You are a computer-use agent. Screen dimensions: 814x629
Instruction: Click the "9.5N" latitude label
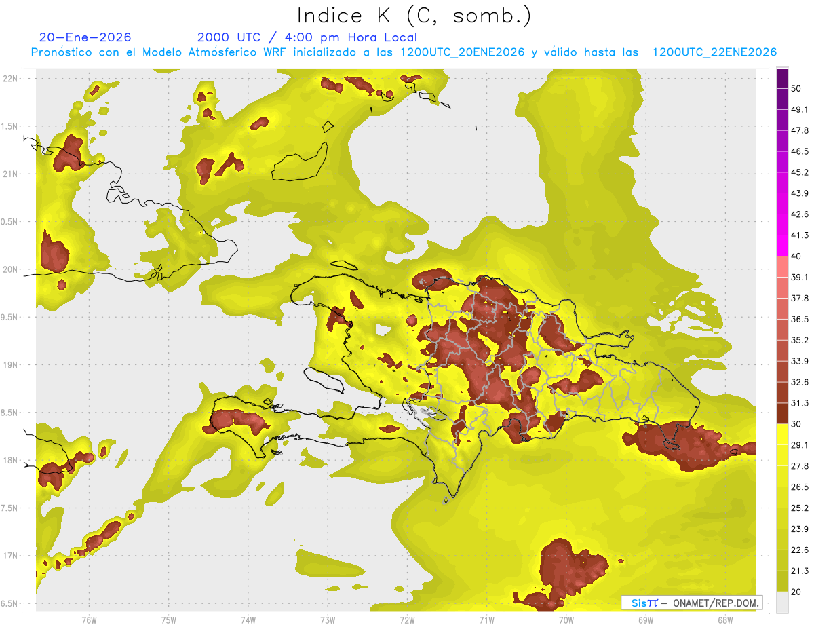pos(10,317)
